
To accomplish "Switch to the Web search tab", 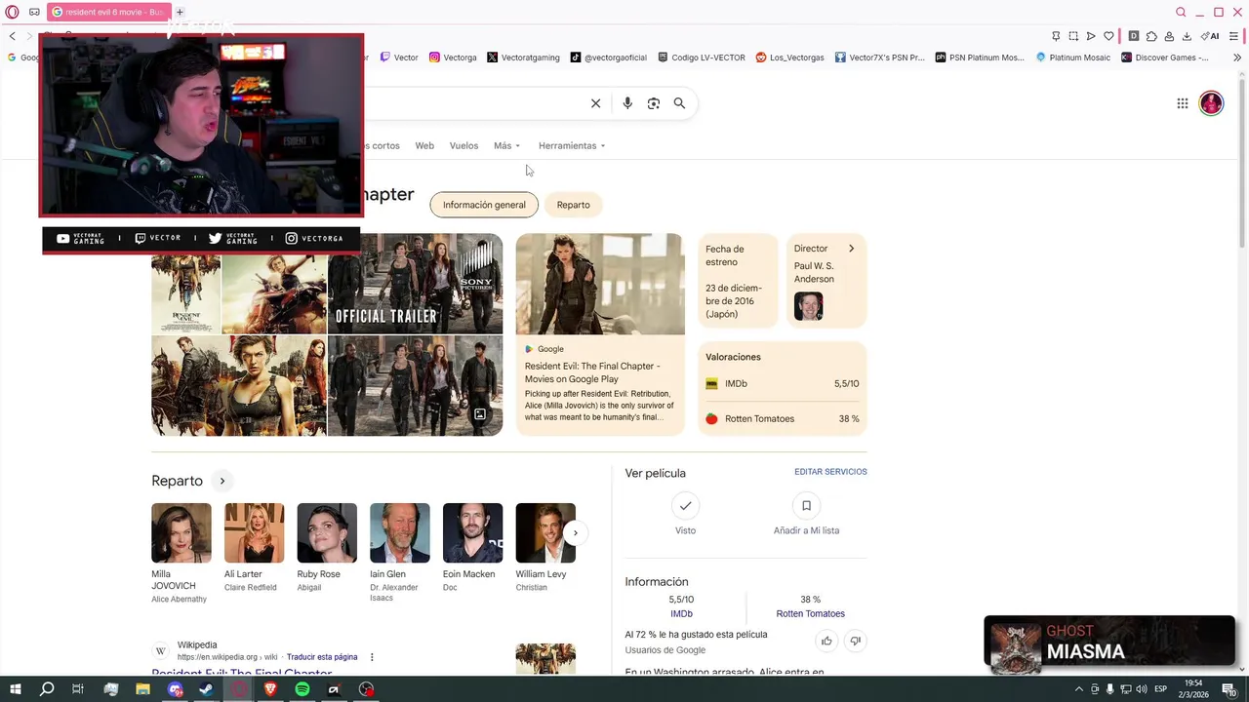I will [424, 145].
